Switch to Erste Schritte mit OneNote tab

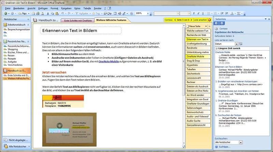coord(78,20)
